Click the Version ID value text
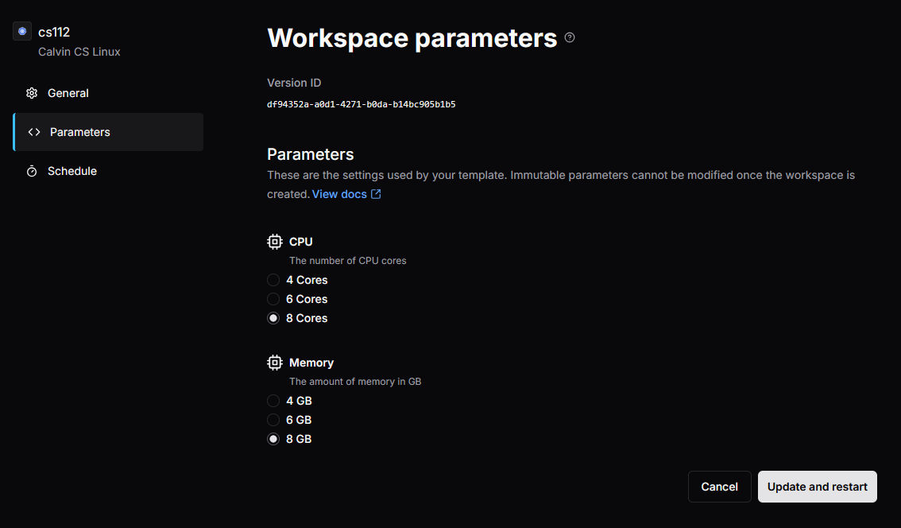 361,104
